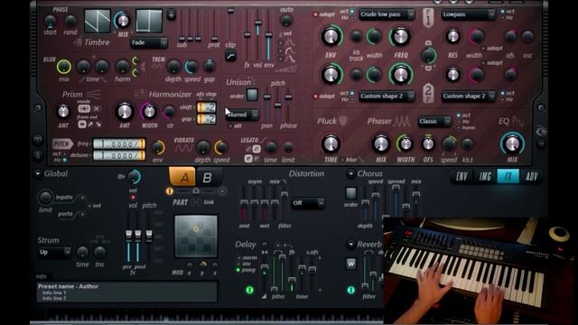Expand the Chorus section arrow
Image resolution: width=578 pixels, height=325 pixels.
[350, 173]
